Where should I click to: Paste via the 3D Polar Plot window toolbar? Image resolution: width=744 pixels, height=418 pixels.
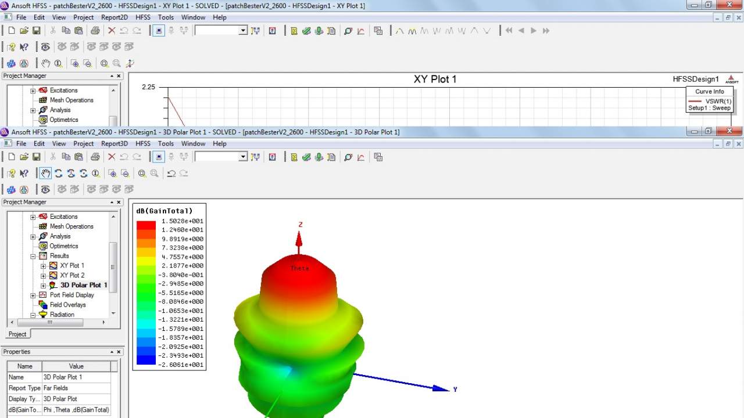tap(78, 157)
